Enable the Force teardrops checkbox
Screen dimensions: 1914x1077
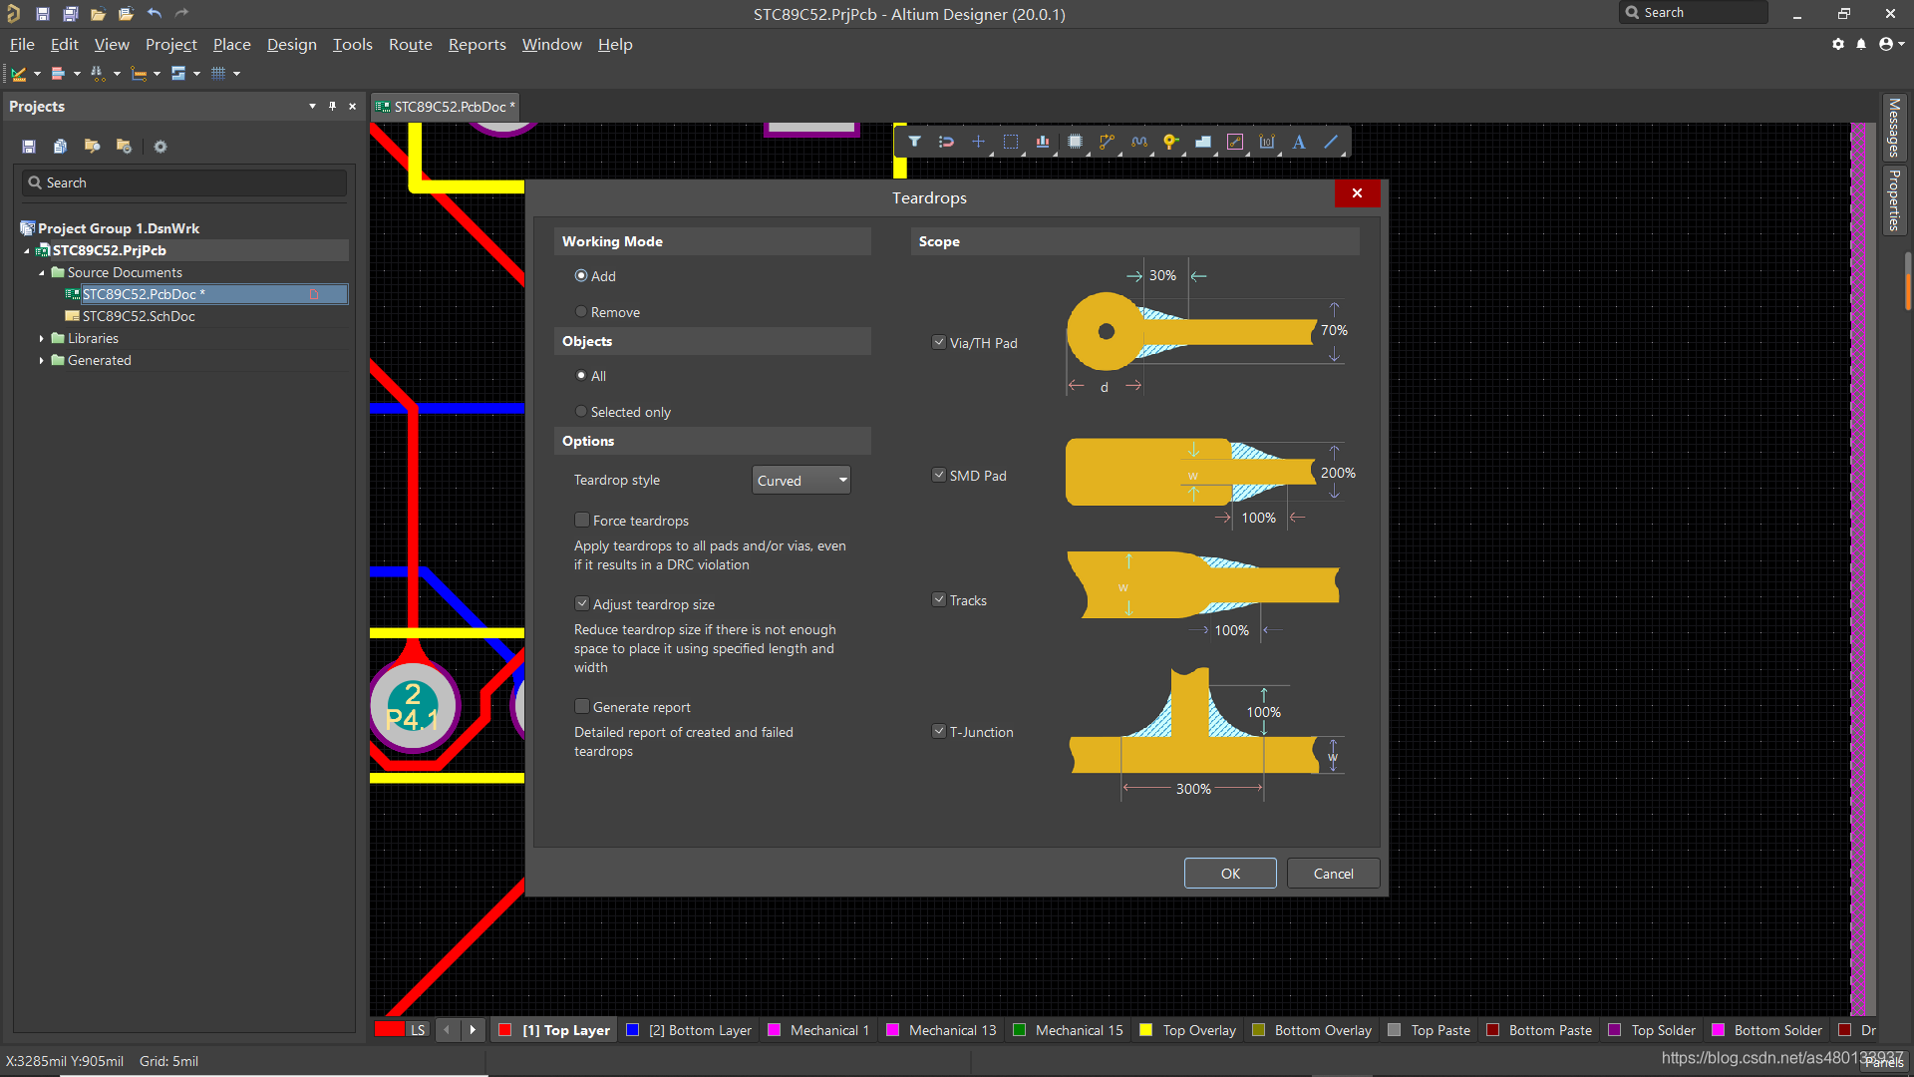click(582, 520)
